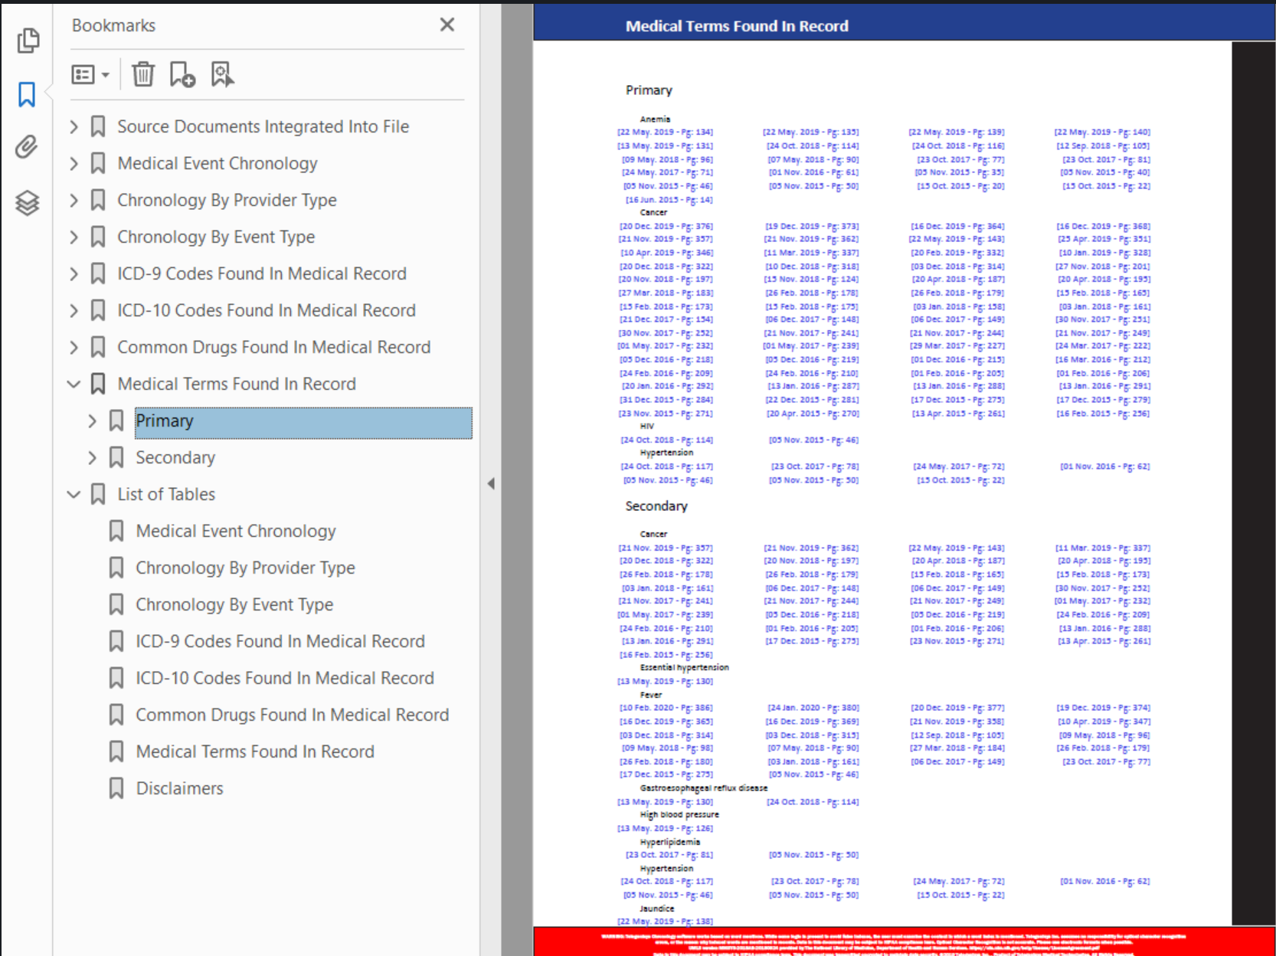Expand Source Documents Integrated Into File bookmark

click(x=74, y=126)
